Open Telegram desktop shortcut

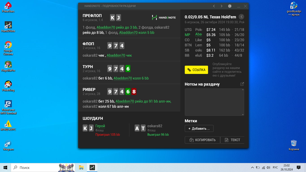(8, 145)
